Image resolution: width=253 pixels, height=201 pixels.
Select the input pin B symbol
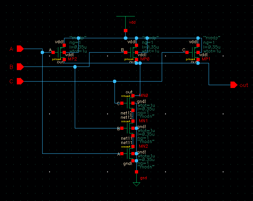pyautogui.click(x=20, y=67)
